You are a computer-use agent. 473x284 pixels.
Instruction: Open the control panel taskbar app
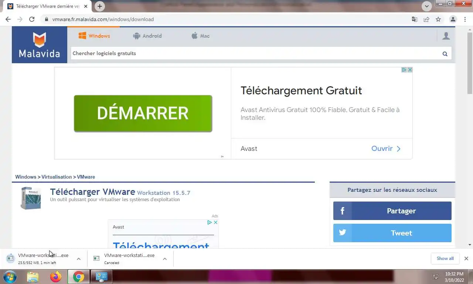pyautogui.click(x=101, y=277)
